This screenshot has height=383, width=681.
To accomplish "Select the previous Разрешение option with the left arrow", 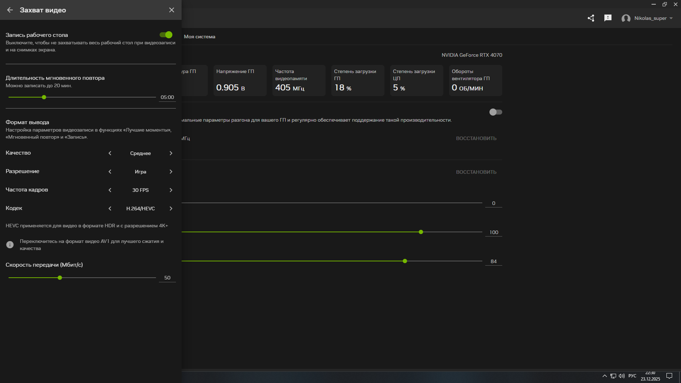I will [110, 172].
